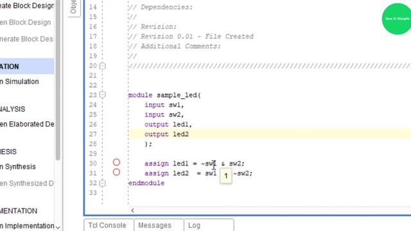Click 'Revision 0.01 - File Created' comment
The image size is (411, 231).
191,37
